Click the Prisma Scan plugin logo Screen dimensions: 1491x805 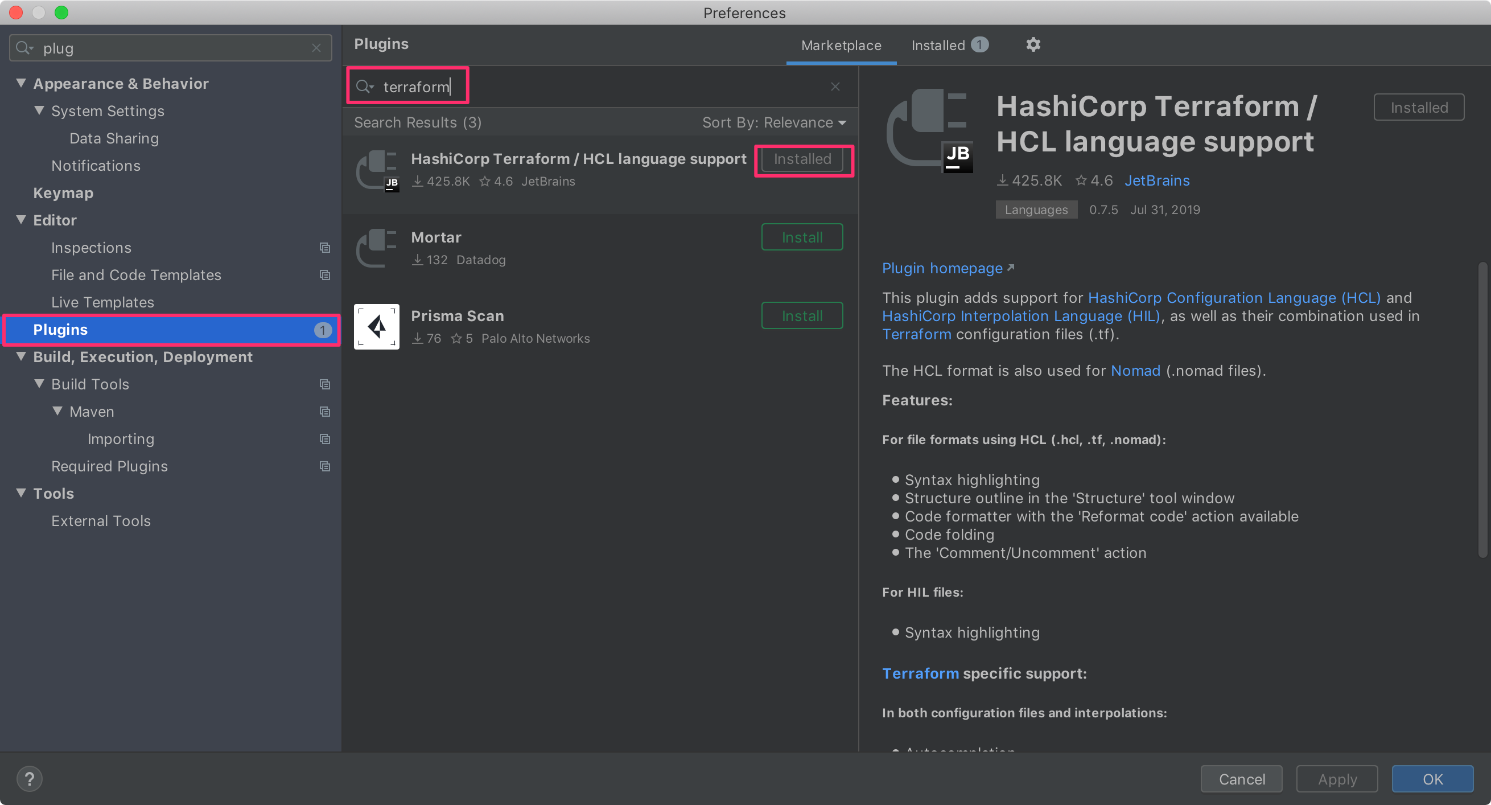coord(377,327)
